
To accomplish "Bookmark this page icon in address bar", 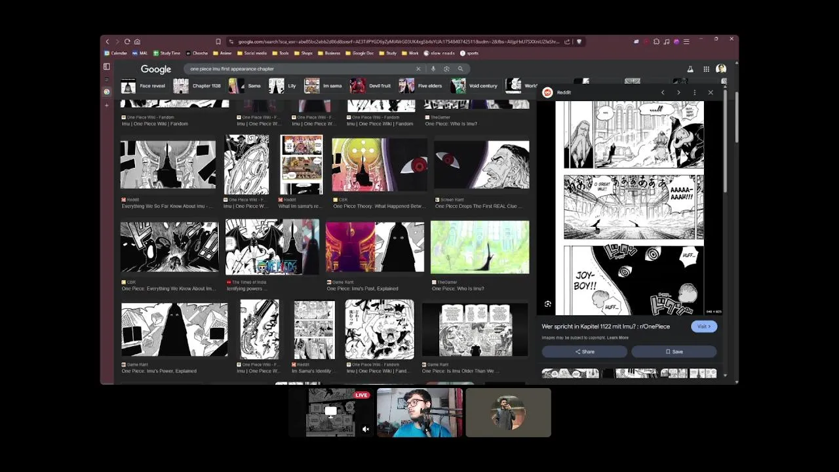I will point(218,41).
